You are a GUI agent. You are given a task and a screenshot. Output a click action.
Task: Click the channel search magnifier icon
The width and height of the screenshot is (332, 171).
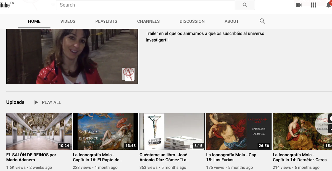(262, 21)
